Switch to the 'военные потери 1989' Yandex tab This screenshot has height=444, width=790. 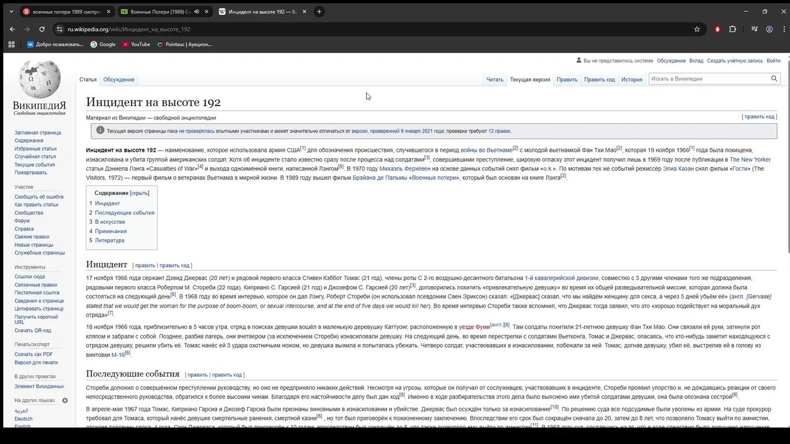tap(67, 12)
